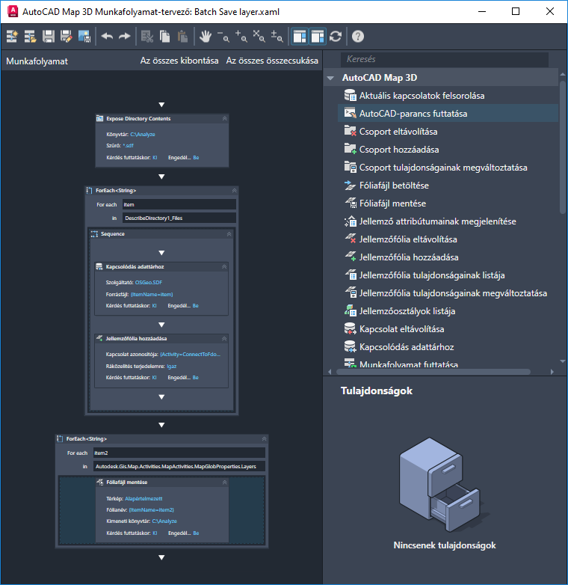Open an existing workflow file
Viewport: 568px width, 585px height.
point(30,37)
